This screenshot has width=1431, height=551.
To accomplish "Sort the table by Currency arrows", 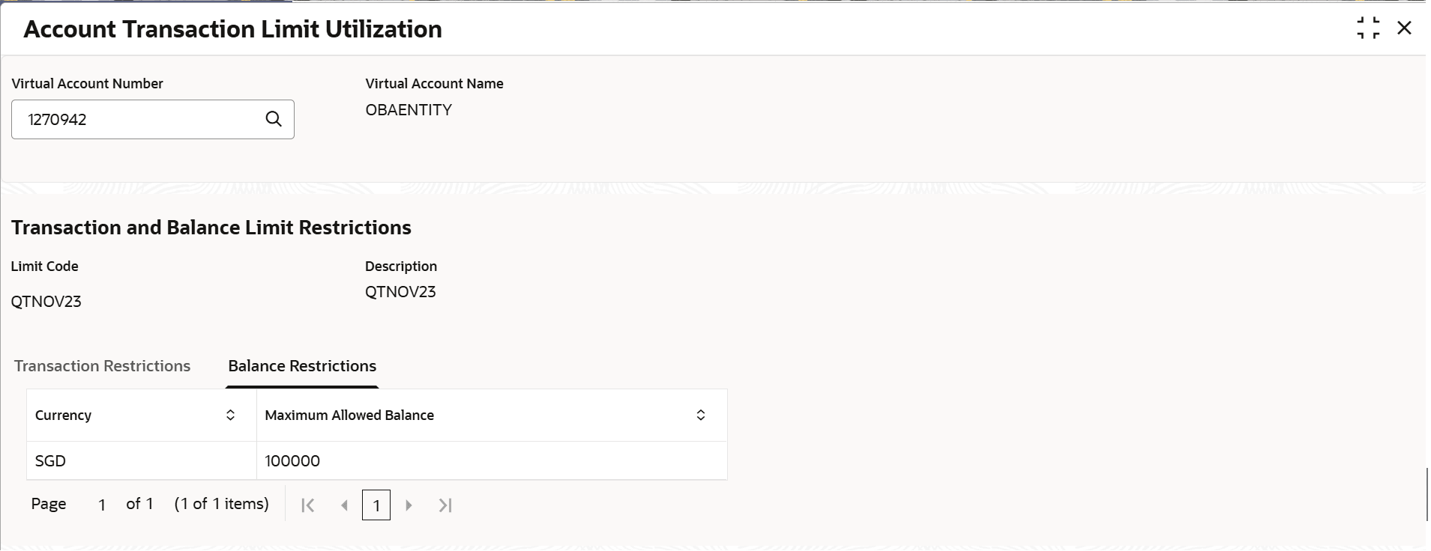I will (x=230, y=415).
